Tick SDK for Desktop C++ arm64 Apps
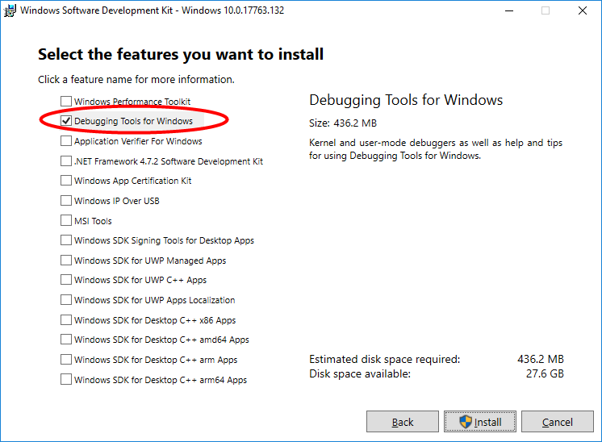 click(66, 380)
